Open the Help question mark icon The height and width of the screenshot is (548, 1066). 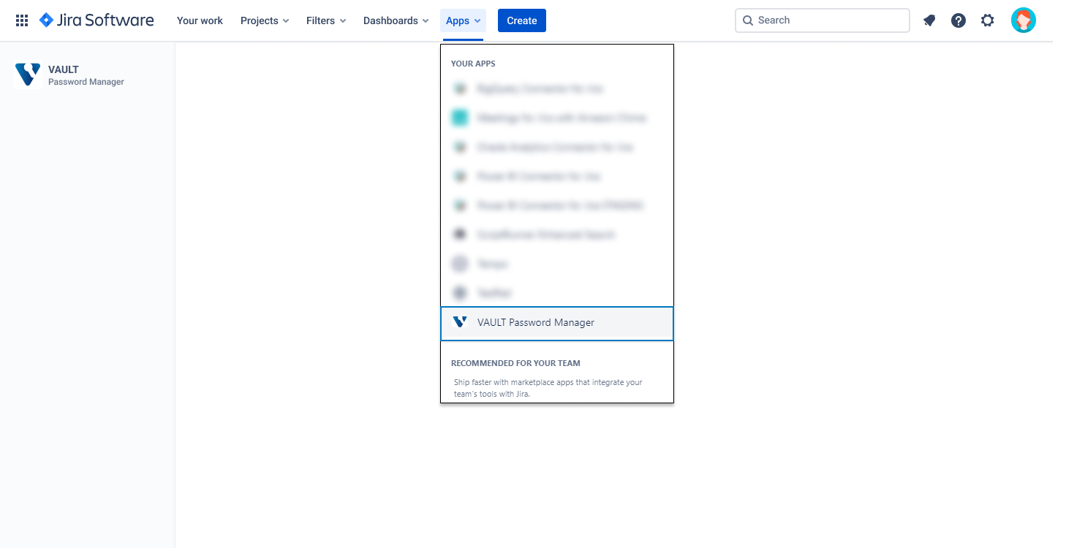[959, 20]
